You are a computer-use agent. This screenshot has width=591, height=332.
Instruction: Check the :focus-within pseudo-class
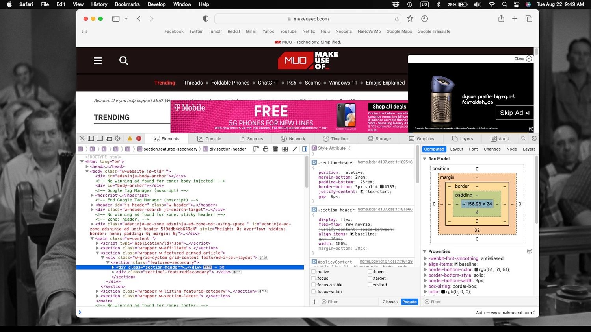pos(314,291)
